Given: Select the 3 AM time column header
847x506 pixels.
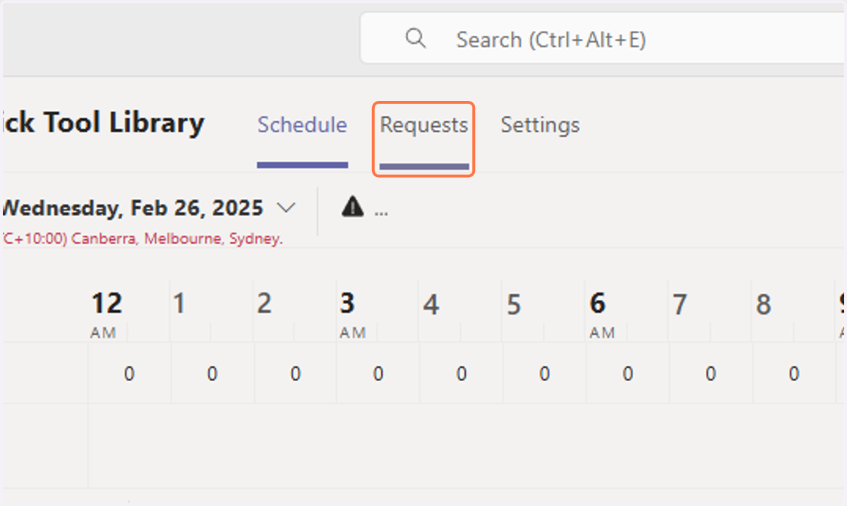Looking at the screenshot, I should pos(352,315).
